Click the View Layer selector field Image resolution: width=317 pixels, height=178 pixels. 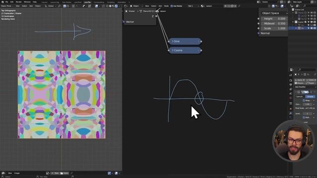coord(301,2)
